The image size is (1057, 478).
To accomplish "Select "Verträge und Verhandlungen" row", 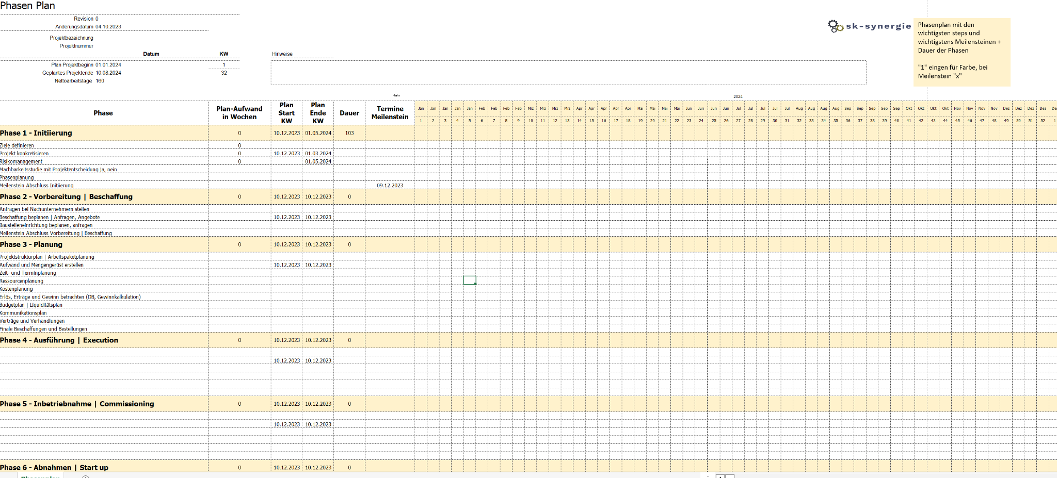I will point(33,321).
